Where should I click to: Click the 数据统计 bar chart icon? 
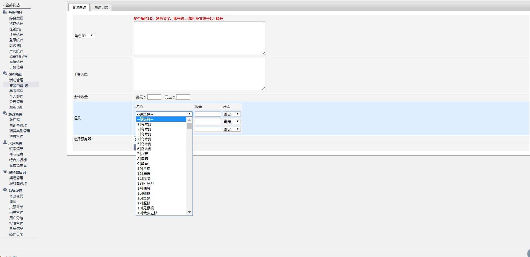5,12
